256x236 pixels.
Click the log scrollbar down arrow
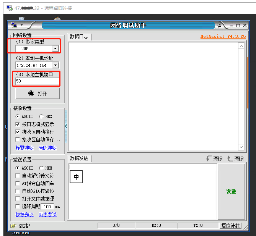tap(241, 147)
